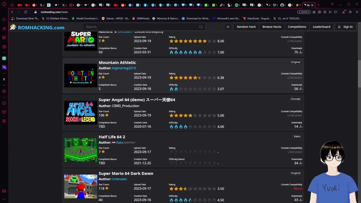Open the Mountain Athletic thumbnail
Screen dimensions: 361x203
[x=81, y=76]
